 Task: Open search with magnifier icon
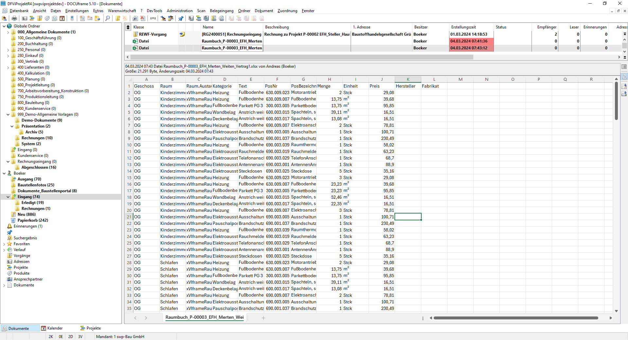108,18
